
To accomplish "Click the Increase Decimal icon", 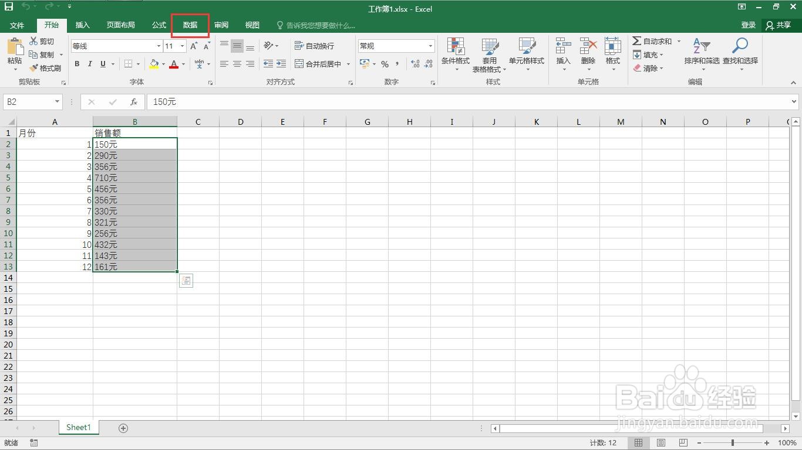I will [415, 64].
